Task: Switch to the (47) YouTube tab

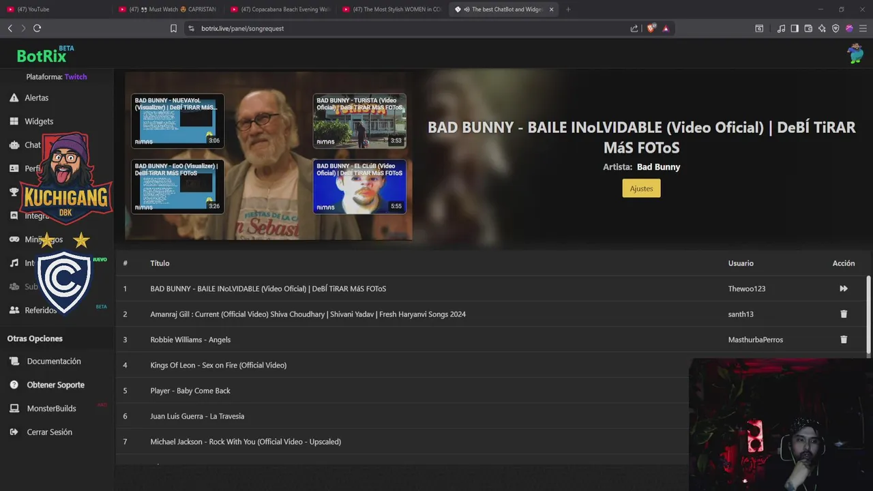Action: click(x=55, y=9)
